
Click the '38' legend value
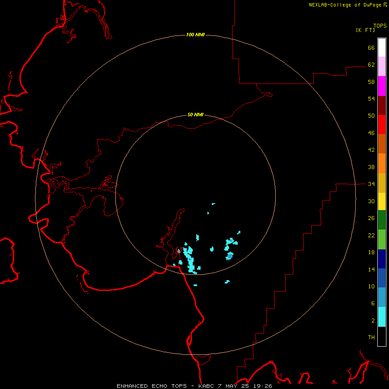point(371,167)
